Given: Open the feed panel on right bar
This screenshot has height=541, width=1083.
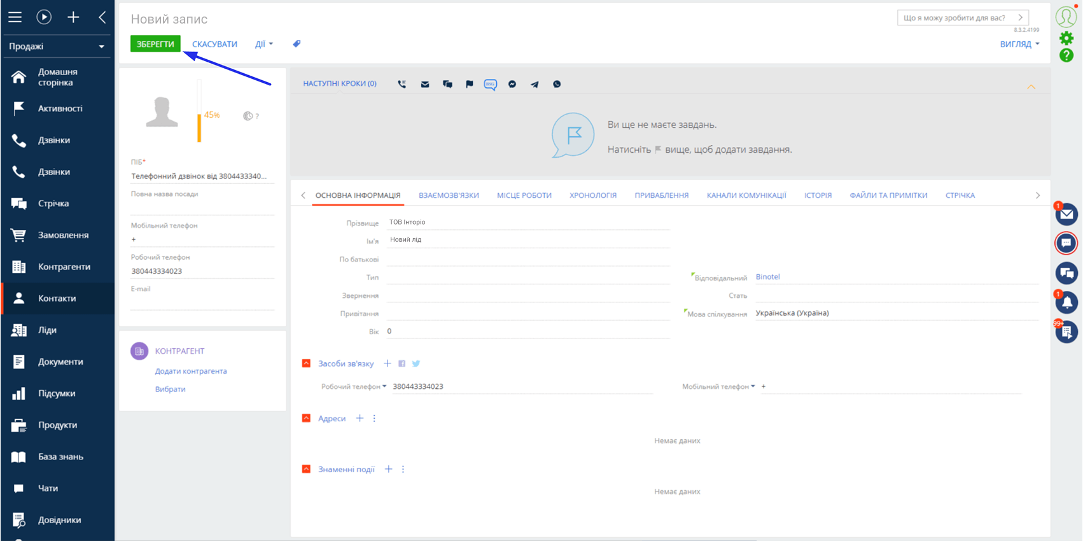Looking at the screenshot, I should coord(1066,273).
